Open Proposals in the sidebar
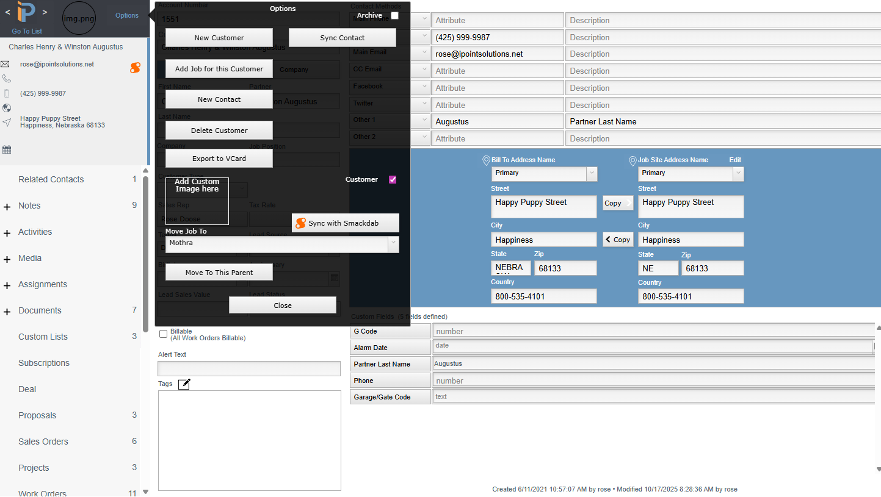881x497 pixels. pos(37,415)
